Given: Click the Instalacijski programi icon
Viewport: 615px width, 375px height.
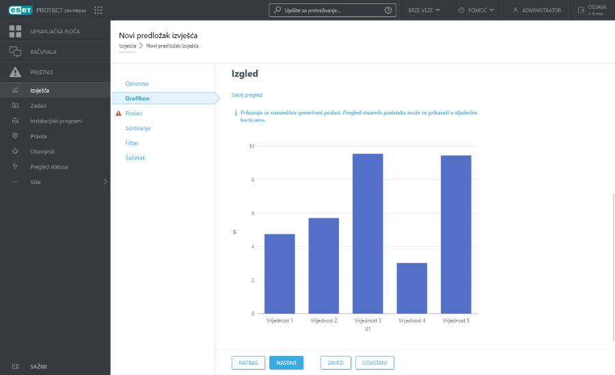Looking at the screenshot, I should (15, 121).
